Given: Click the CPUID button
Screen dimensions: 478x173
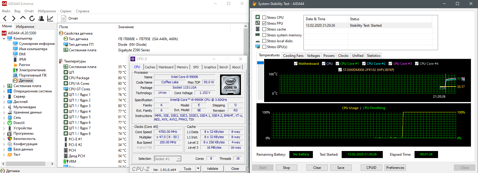Looking at the screenshot, I should pyautogui.click(x=371, y=168).
